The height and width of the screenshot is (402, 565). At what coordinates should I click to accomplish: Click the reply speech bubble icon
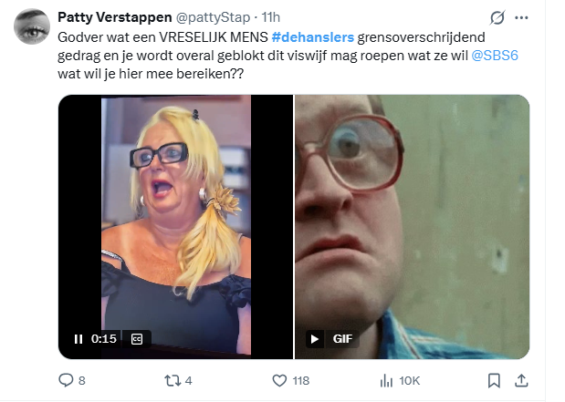[x=66, y=380]
